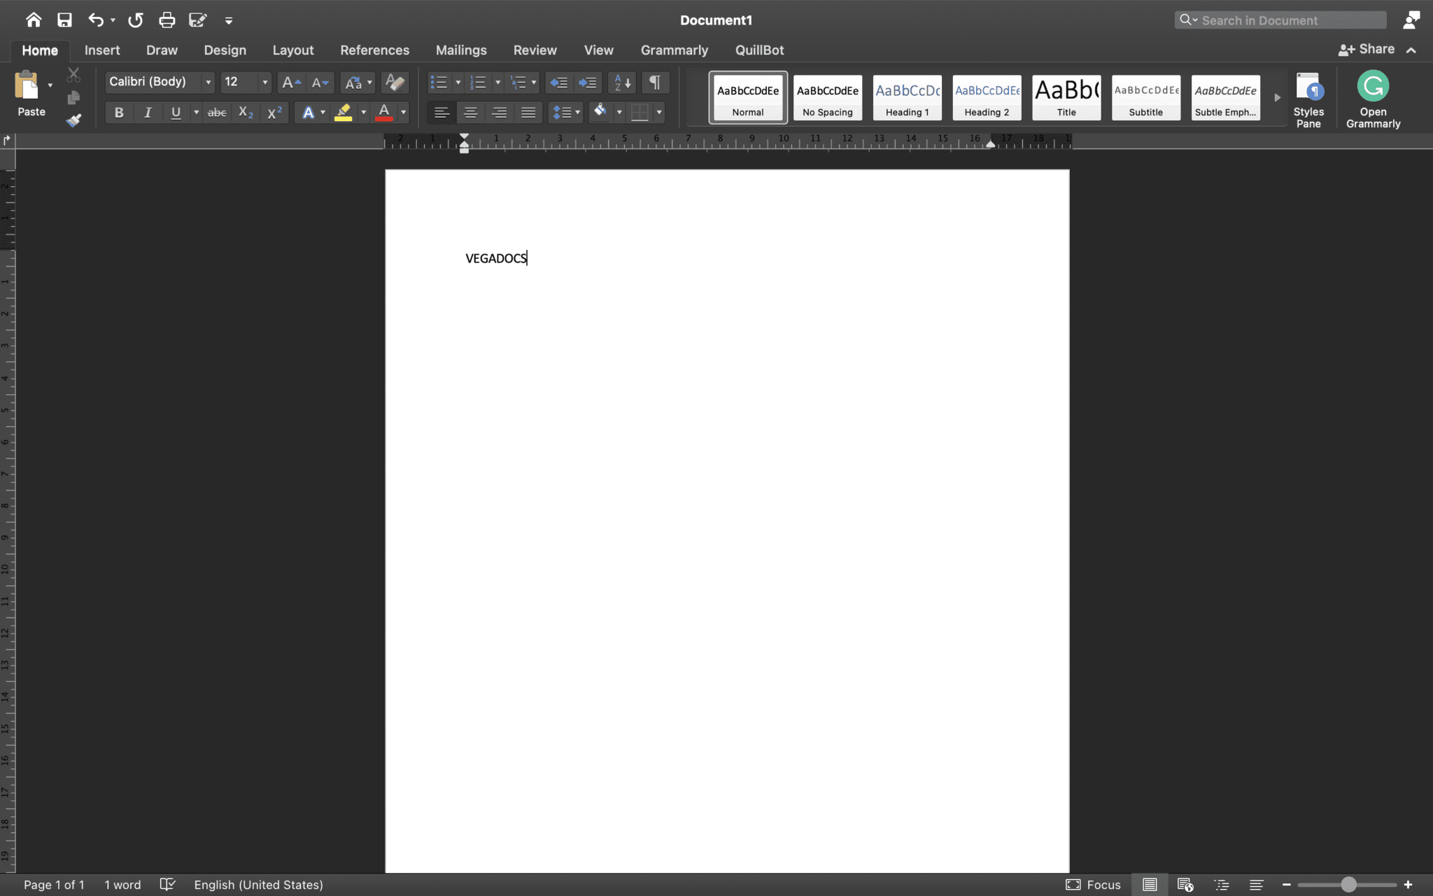Select the Normal style preset
Image resolution: width=1433 pixels, height=896 pixels.
click(748, 96)
